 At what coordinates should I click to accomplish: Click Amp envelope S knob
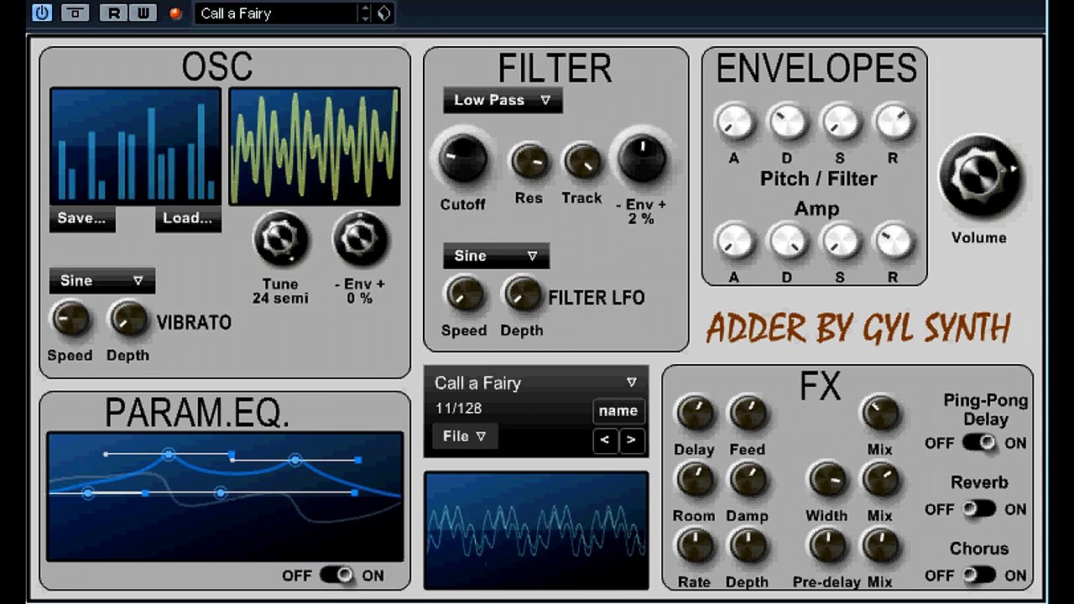(x=840, y=242)
